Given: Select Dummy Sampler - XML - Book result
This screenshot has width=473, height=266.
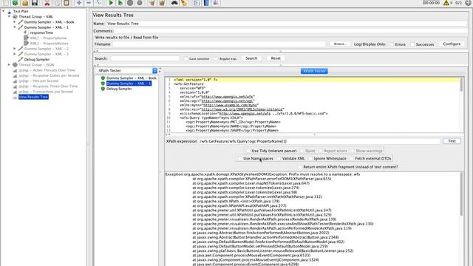Looking at the screenshot, I should pyautogui.click(x=132, y=78).
